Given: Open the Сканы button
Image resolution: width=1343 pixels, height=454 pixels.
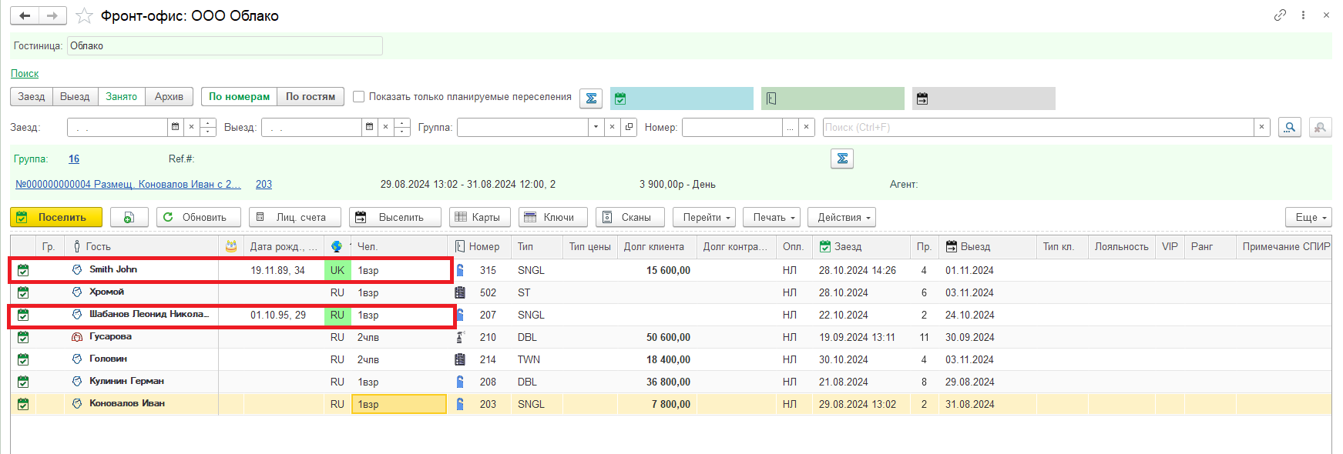Looking at the screenshot, I should (630, 218).
